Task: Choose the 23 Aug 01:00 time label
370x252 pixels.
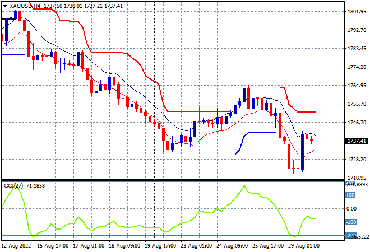Action: (x=196, y=246)
